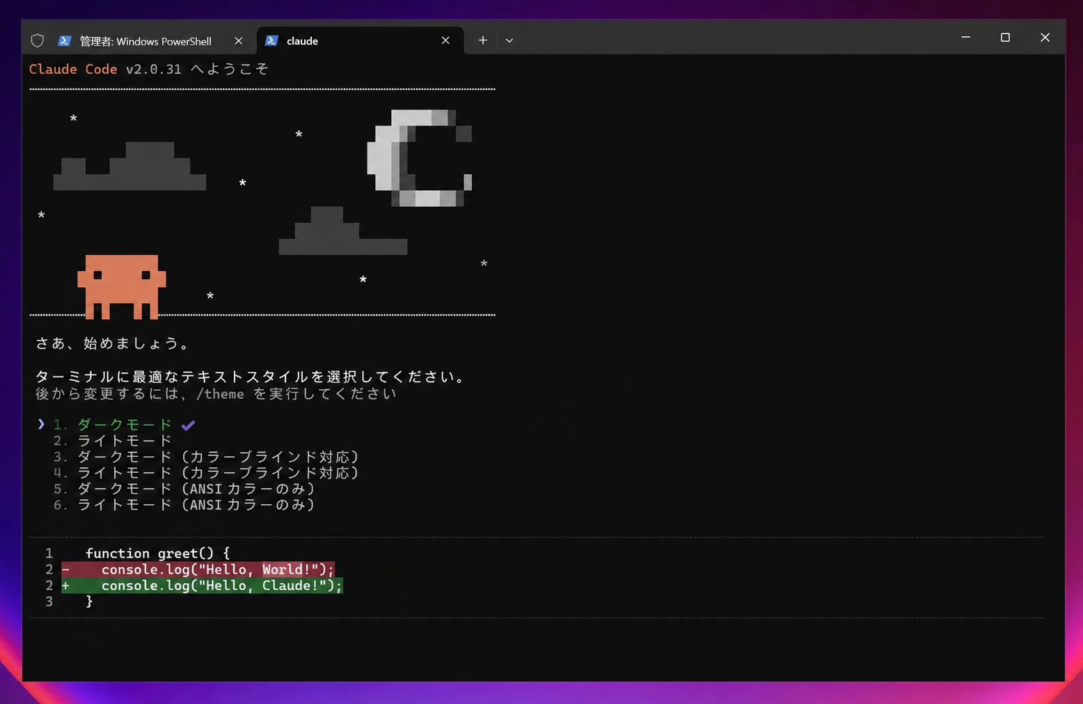
Task: Click the PowerShell icon on the claude tab
Action: (272, 40)
